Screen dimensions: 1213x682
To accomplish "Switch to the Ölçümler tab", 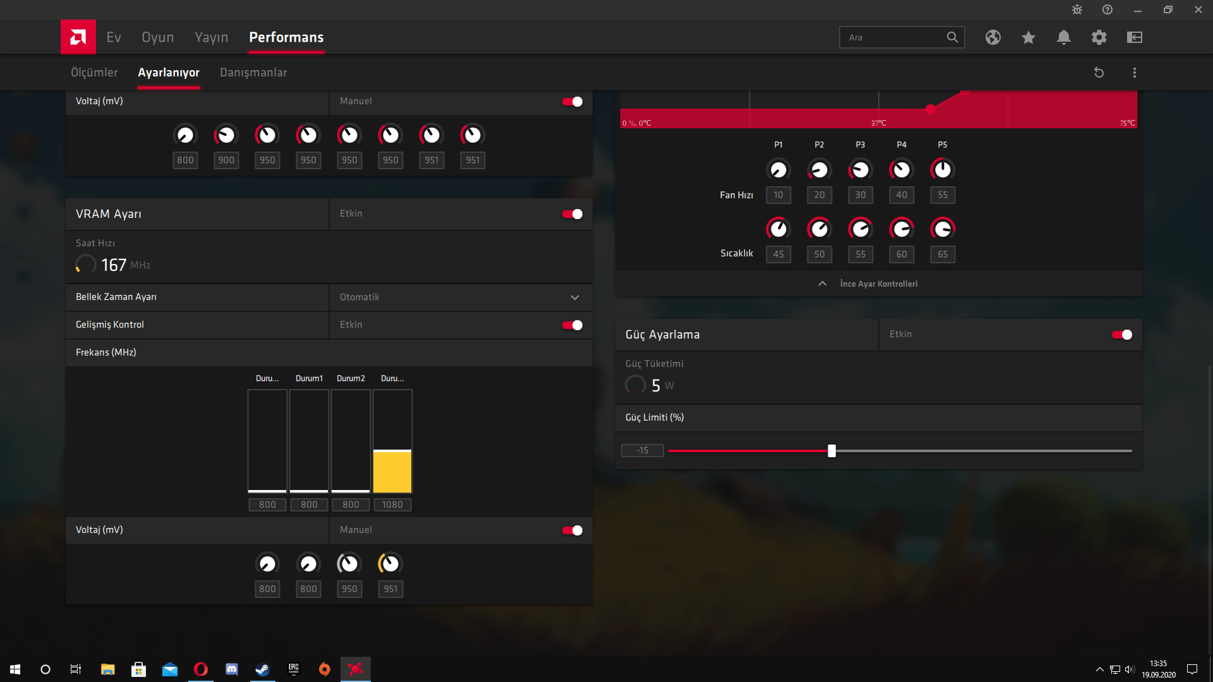I will pyautogui.click(x=94, y=73).
